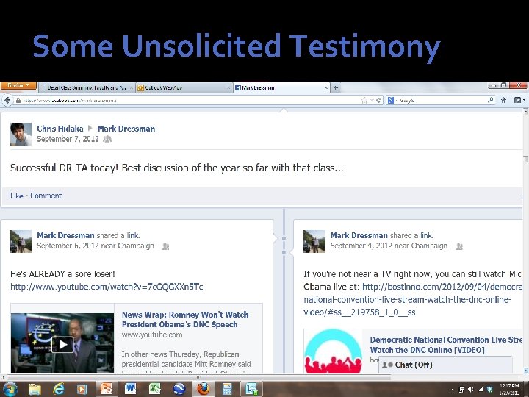This screenshot has height=397, width=529.
Task: Open the Calculator taskbar icon
Action: (x=227, y=389)
